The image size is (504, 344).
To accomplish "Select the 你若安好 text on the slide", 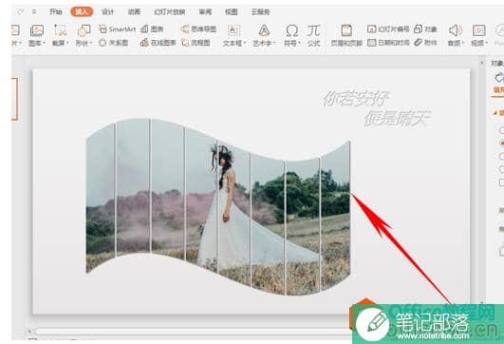I will point(356,99).
